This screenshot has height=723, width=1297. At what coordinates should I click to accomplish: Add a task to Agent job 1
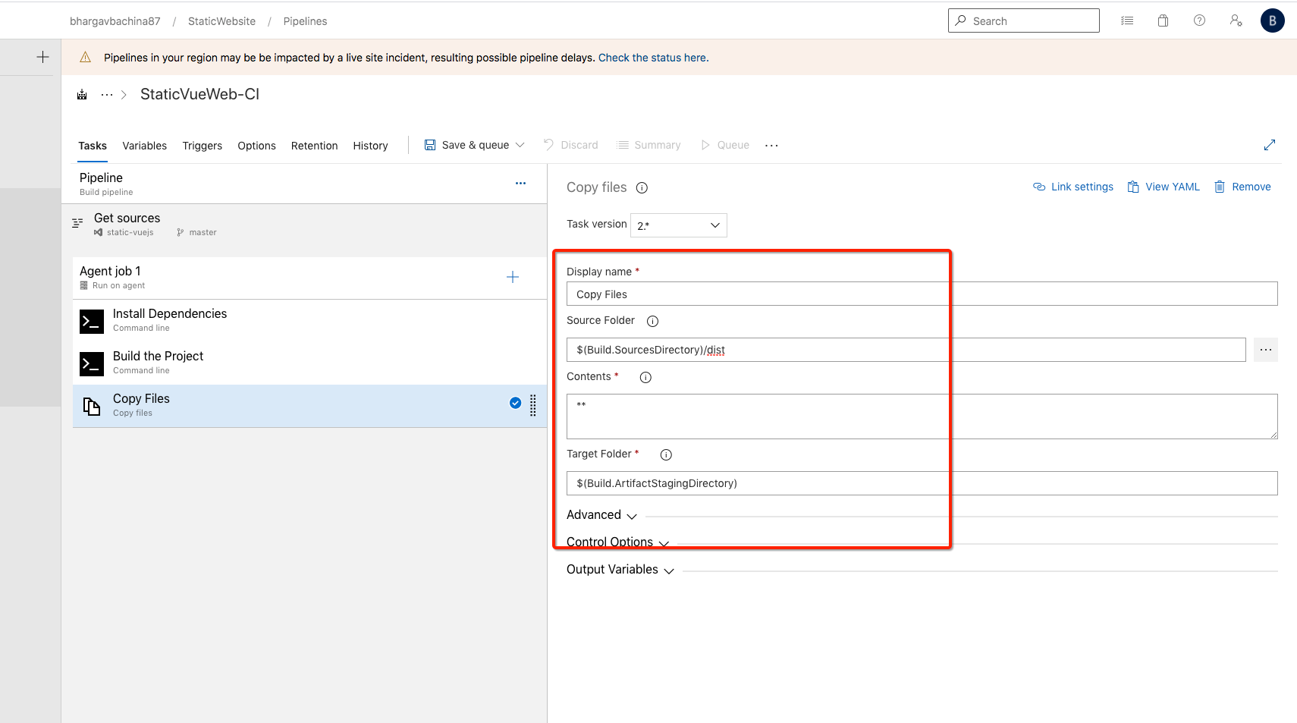[x=513, y=277]
